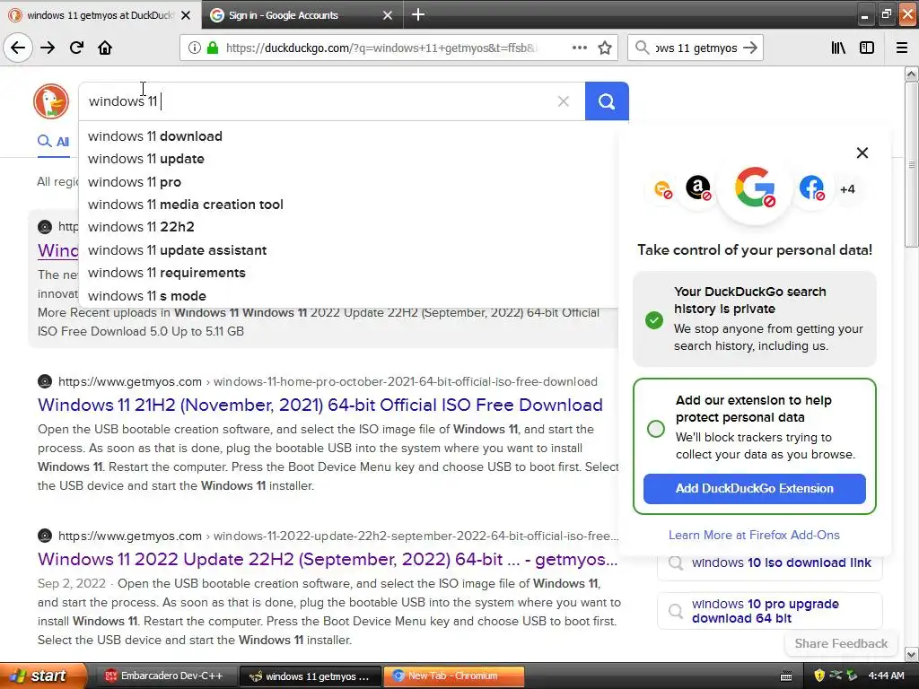Viewport: 919px width, 689px height.
Task: Click the on-screen keyboard tray icon
Action: tap(786, 676)
